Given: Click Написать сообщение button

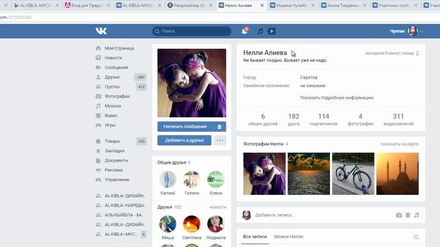Looking at the screenshot, I should coord(185,126).
